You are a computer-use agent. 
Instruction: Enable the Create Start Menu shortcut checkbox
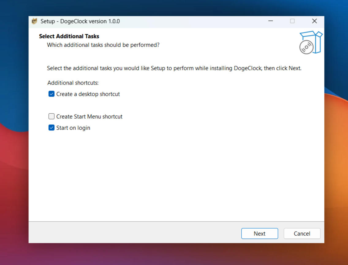pos(51,116)
